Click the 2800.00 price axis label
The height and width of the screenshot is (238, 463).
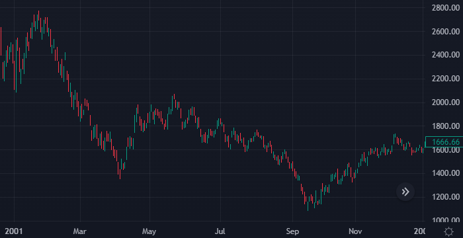coord(446,8)
